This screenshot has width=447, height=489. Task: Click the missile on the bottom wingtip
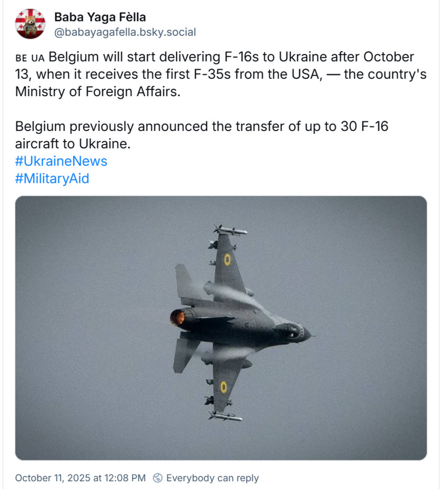click(226, 416)
